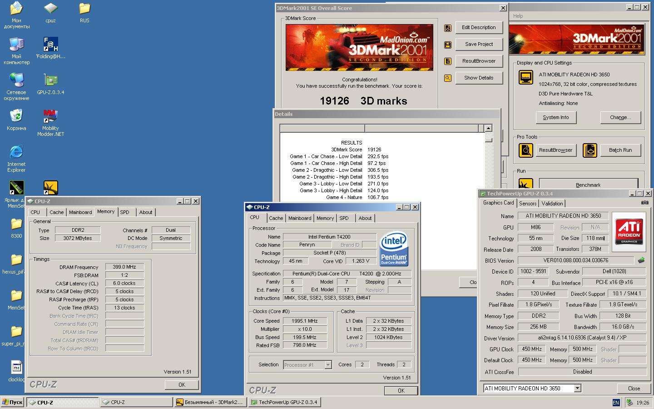Click the Change... display settings button
Viewport: 654px width, 409px height.
pos(620,117)
